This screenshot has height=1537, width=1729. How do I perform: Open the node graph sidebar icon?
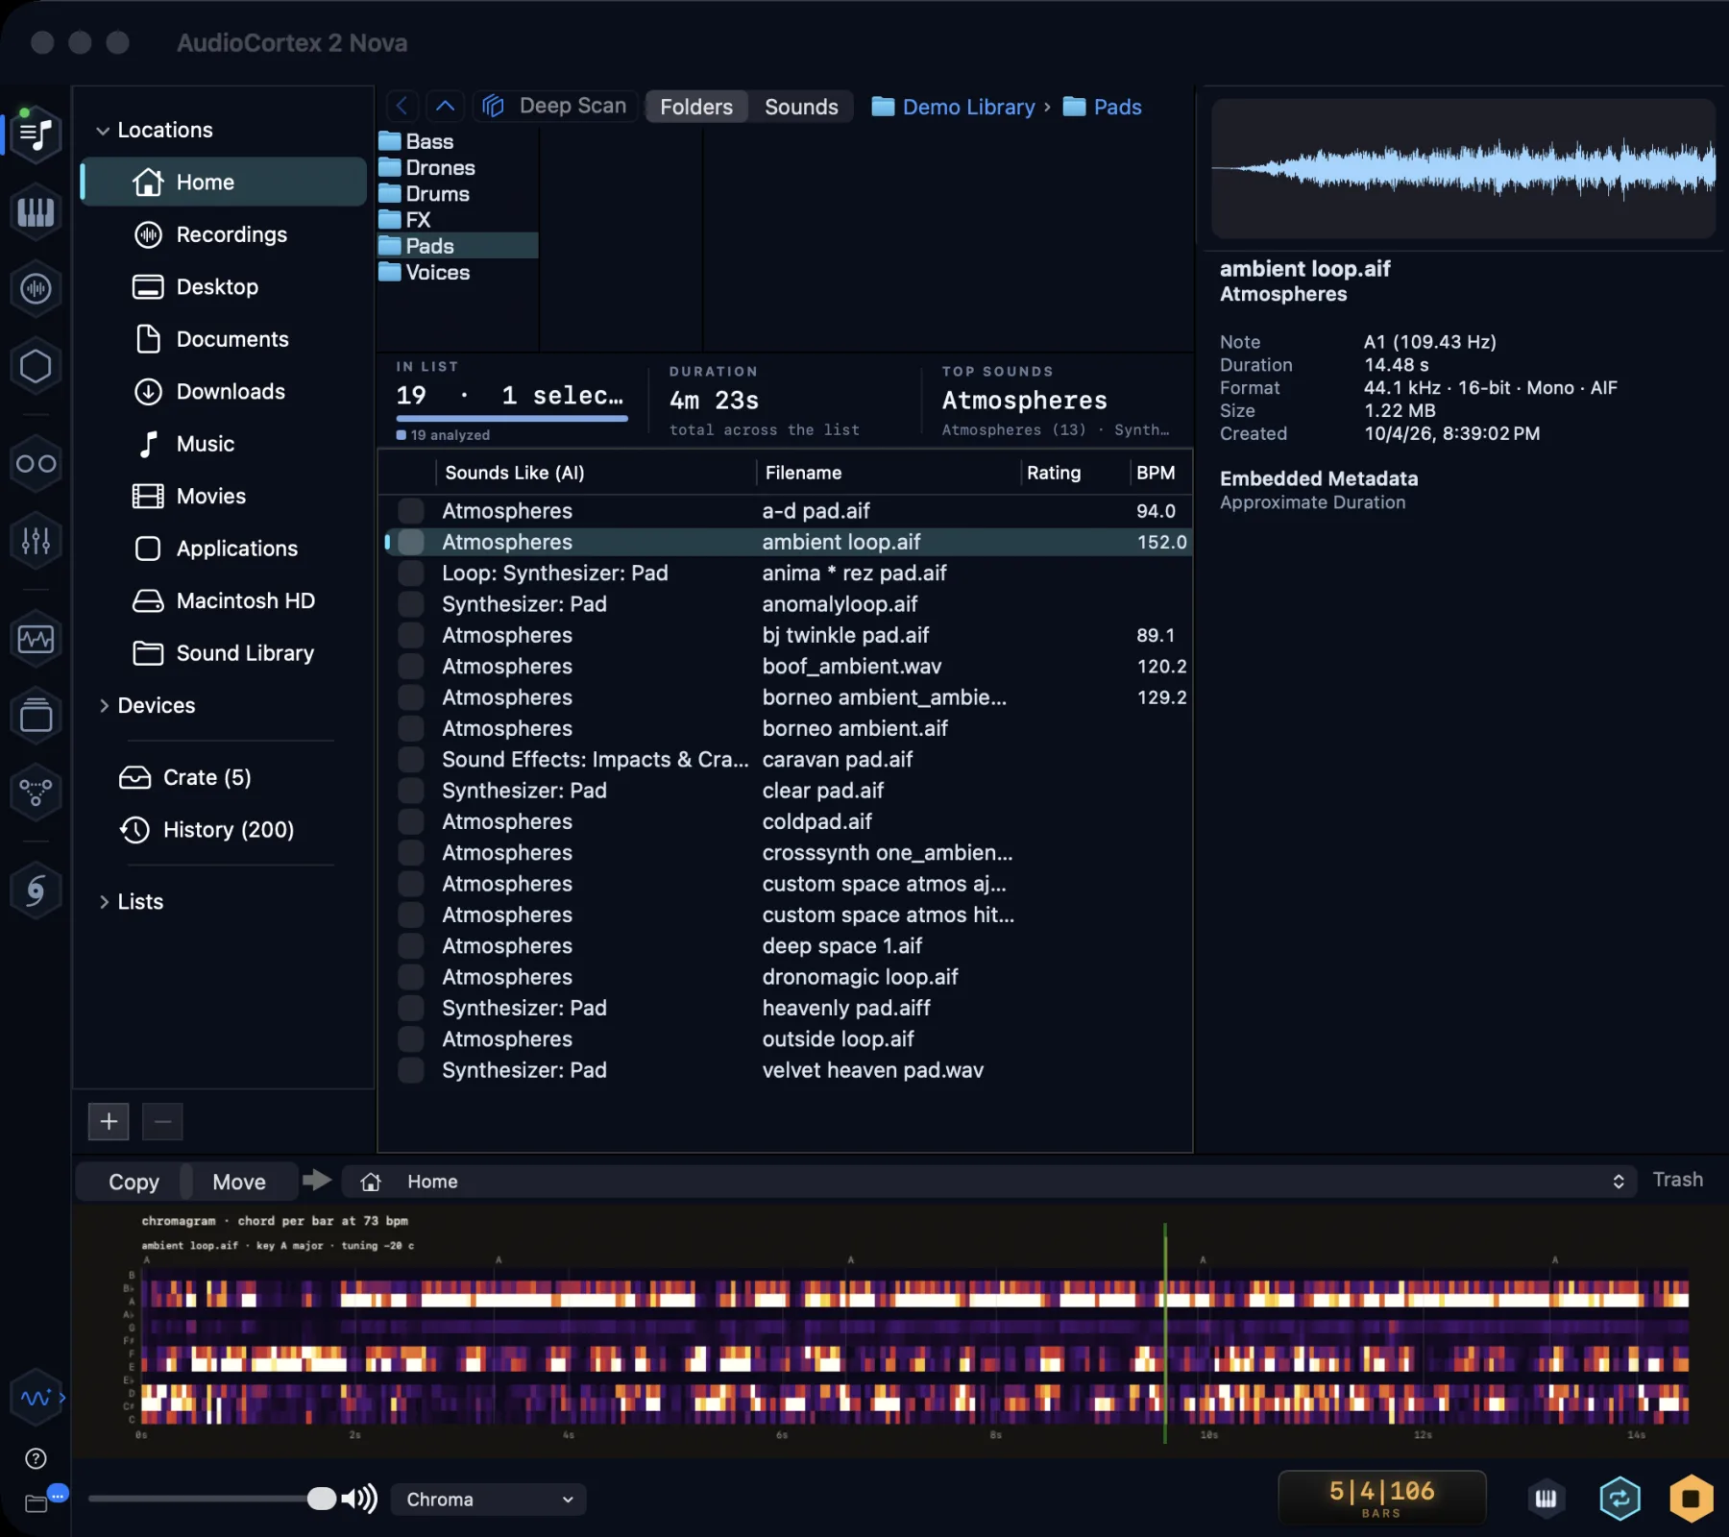click(36, 793)
